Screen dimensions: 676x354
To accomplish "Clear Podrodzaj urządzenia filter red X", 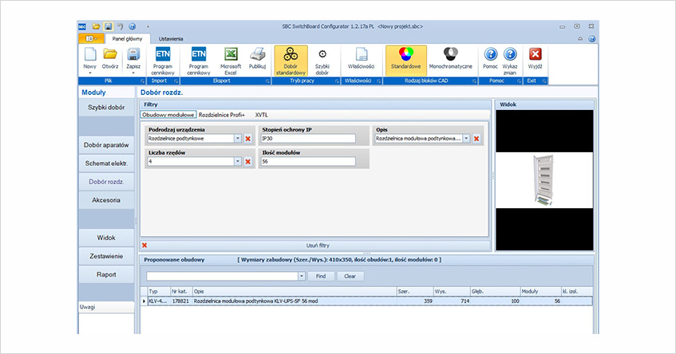I will 248,139.
